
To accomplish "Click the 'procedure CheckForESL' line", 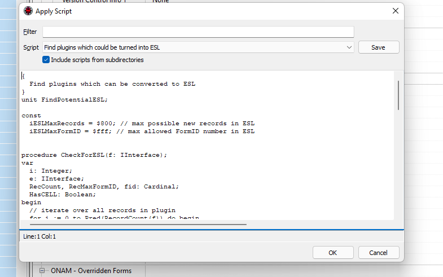I will pos(94,155).
